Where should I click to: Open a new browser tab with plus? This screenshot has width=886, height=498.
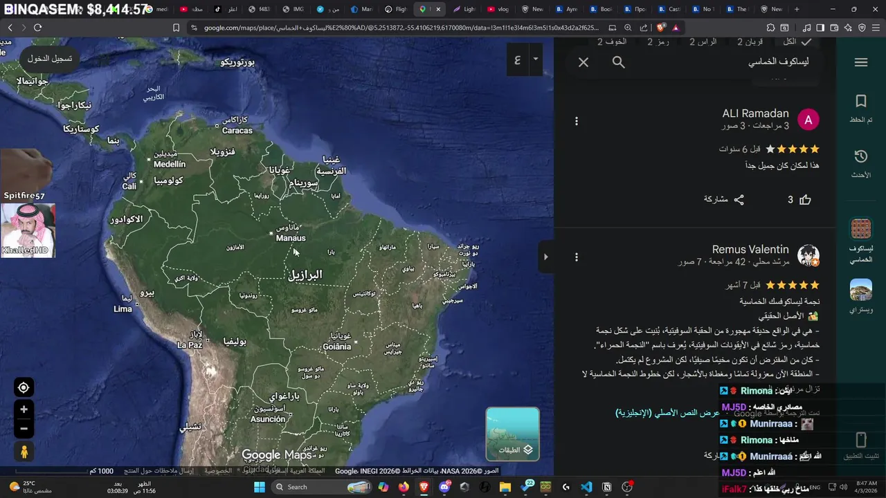tap(797, 9)
